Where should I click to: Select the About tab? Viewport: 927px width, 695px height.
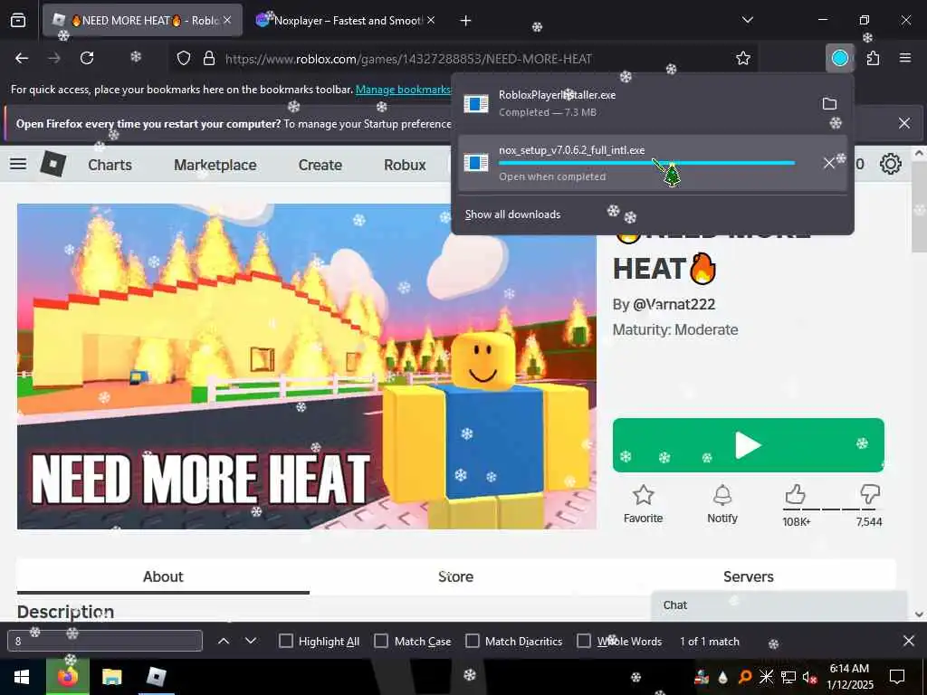(x=163, y=576)
